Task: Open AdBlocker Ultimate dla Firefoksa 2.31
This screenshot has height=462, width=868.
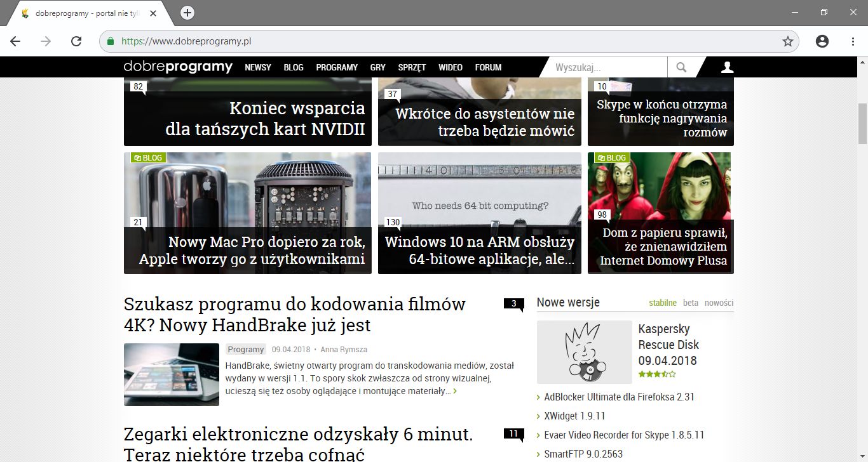Action: click(x=620, y=397)
